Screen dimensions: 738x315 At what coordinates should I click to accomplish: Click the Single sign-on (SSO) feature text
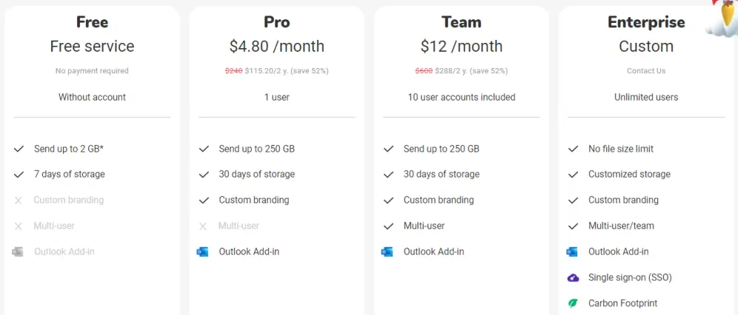pos(630,277)
